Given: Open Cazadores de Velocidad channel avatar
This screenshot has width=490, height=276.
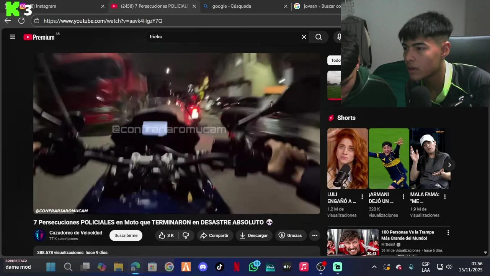Looking at the screenshot, I should pos(40,235).
